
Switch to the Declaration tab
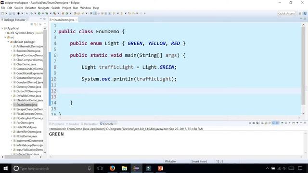click(x=90, y=124)
